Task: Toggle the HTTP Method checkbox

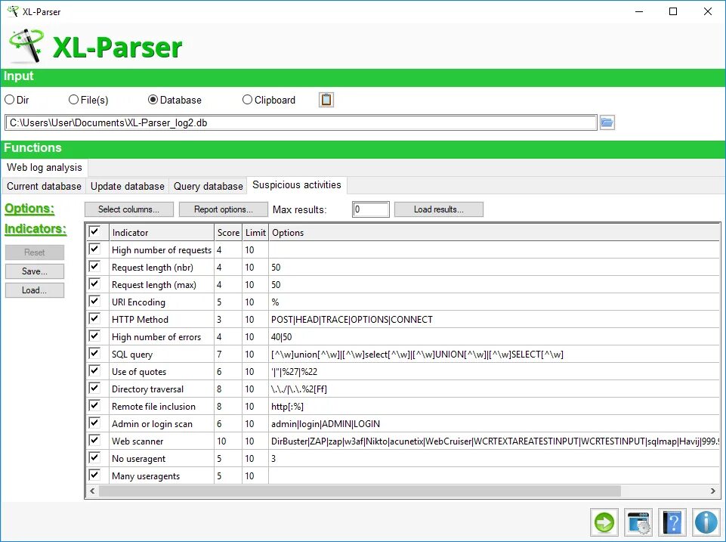Action: coord(94,319)
